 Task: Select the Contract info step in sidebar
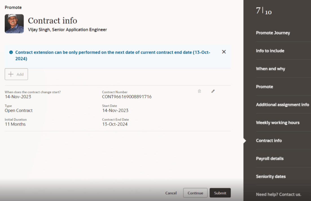pos(269,141)
